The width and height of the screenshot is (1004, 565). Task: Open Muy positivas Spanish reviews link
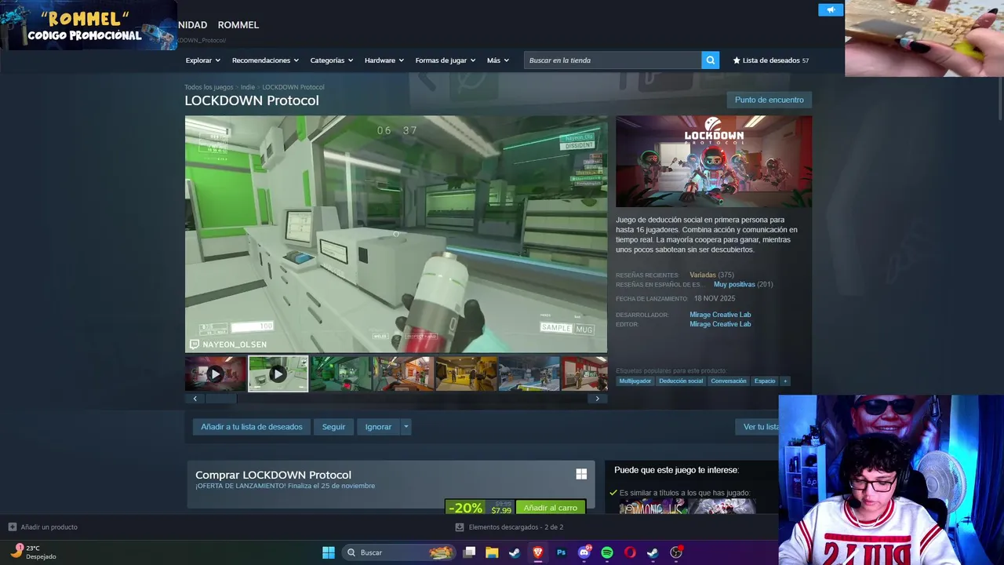[734, 284]
